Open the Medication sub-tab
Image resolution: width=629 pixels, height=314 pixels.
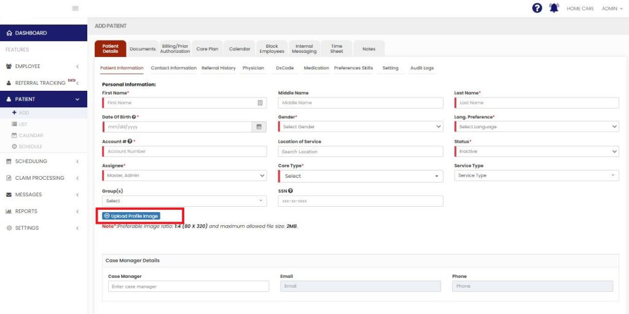click(316, 68)
